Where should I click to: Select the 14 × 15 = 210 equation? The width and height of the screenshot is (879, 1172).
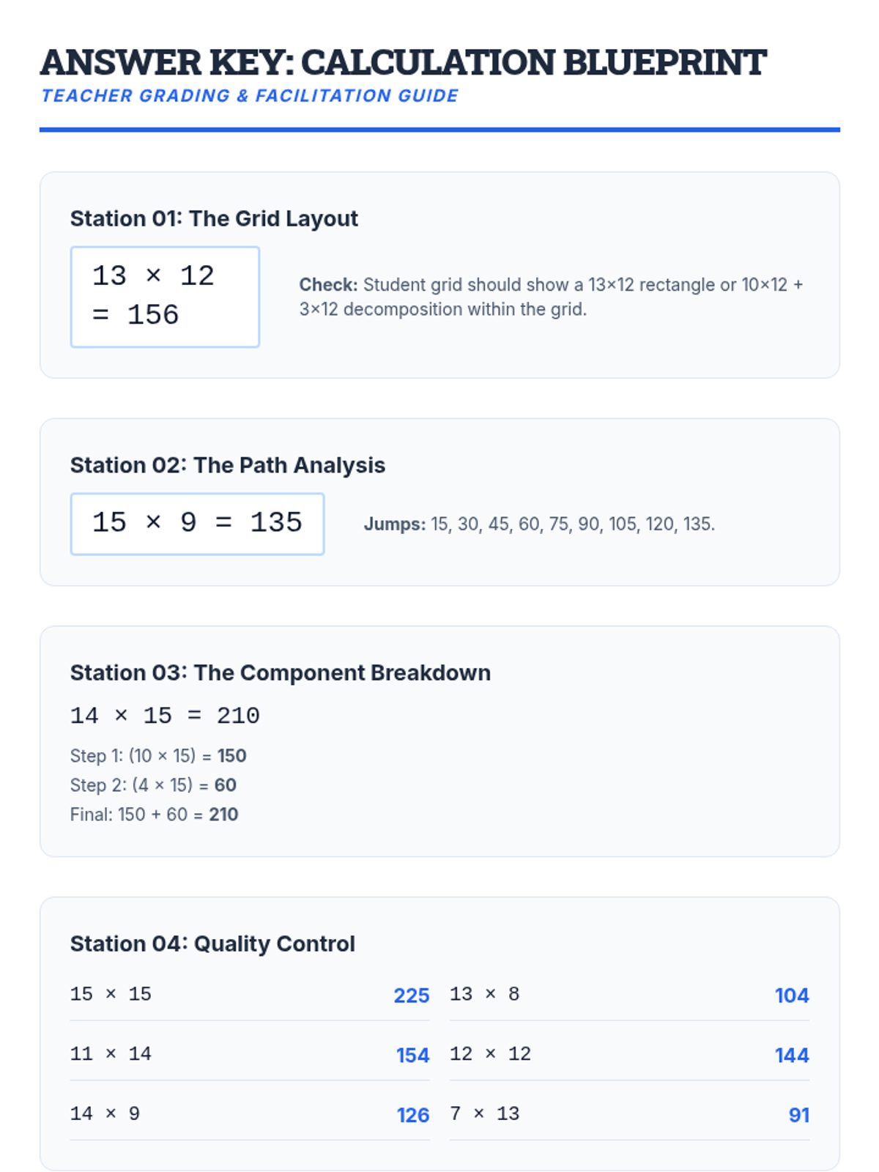coord(165,715)
